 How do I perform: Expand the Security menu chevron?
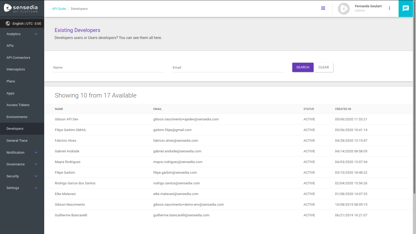pyautogui.click(x=36, y=176)
